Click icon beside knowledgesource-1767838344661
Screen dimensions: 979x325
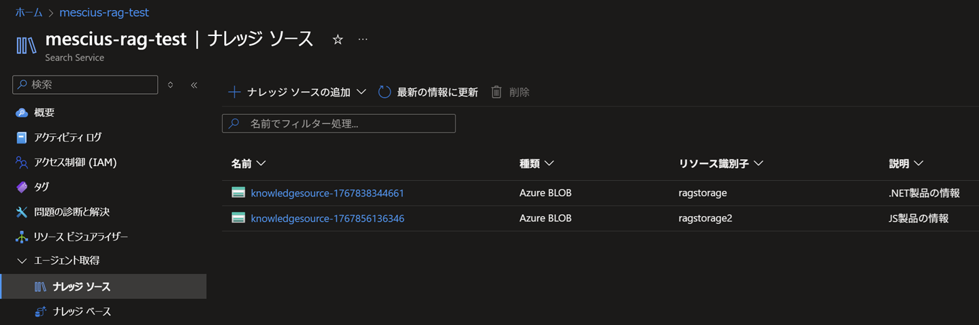pos(238,193)
